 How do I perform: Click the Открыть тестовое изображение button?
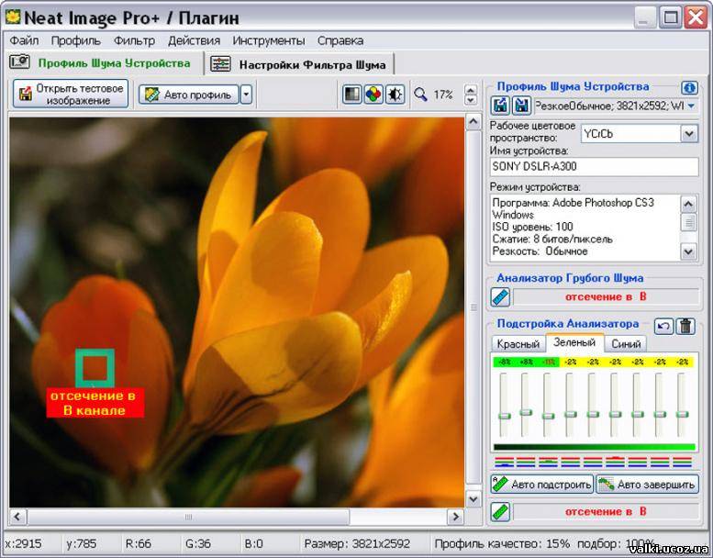click(x=71, y=94)
